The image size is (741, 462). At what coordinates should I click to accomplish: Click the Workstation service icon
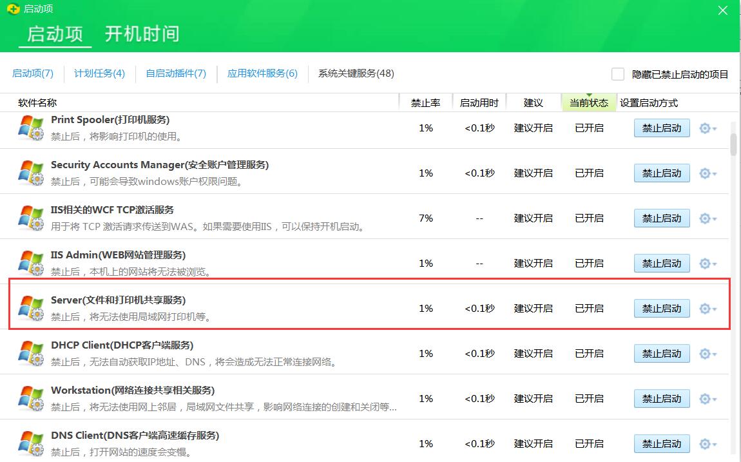click(x=30, y=397)
